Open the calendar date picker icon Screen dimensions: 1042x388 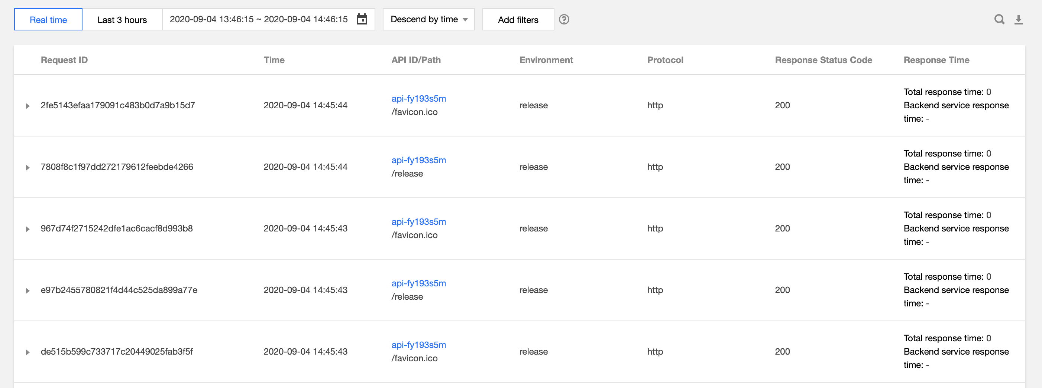(362, 19)
